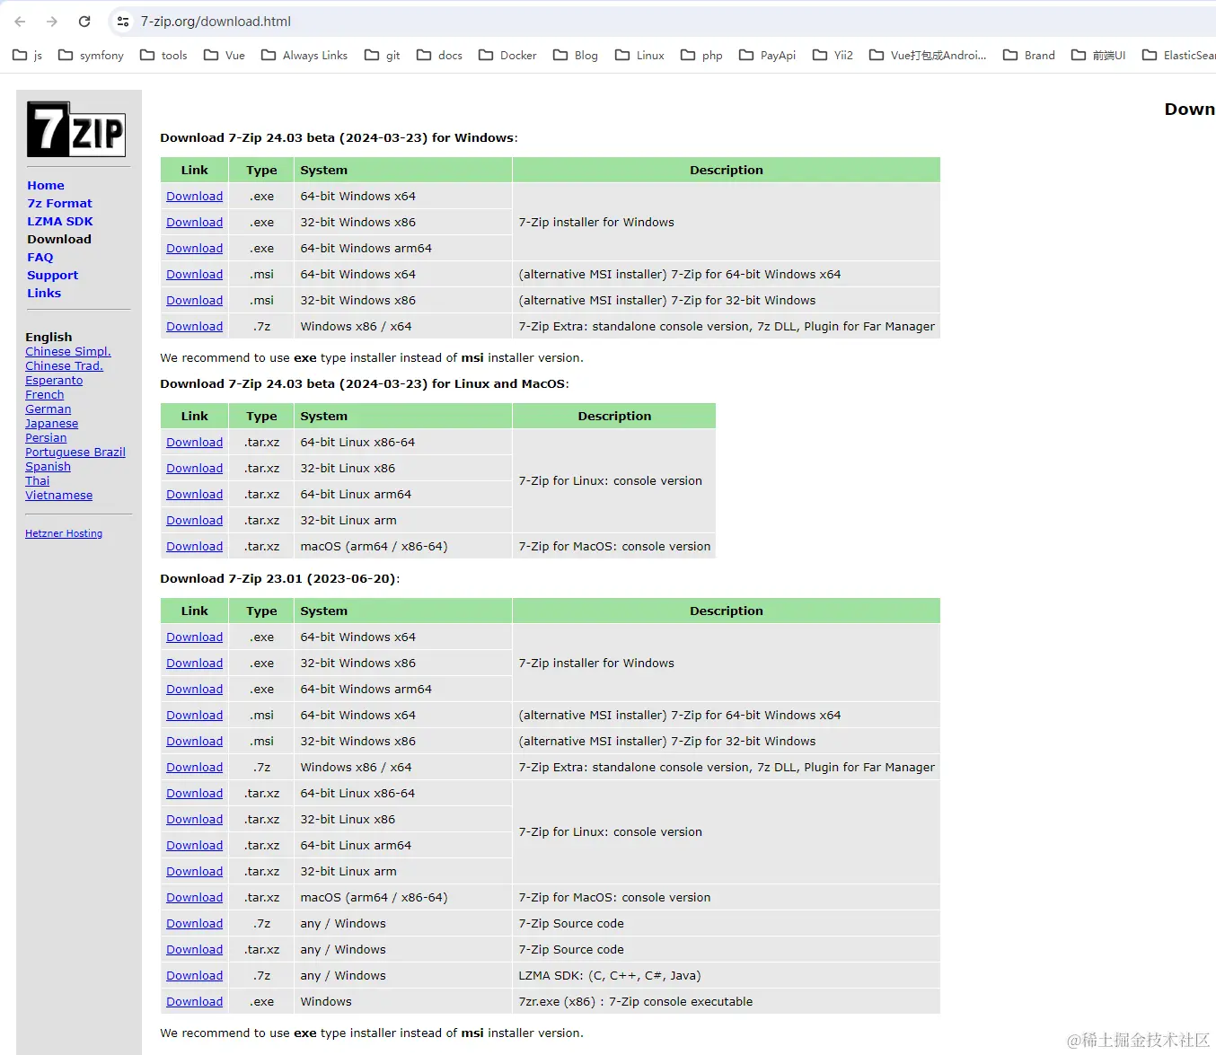Download 24.03 beta 7-Zip Extra .7z
This screenshot has width=1216, height=1055.
pos(194,326)
